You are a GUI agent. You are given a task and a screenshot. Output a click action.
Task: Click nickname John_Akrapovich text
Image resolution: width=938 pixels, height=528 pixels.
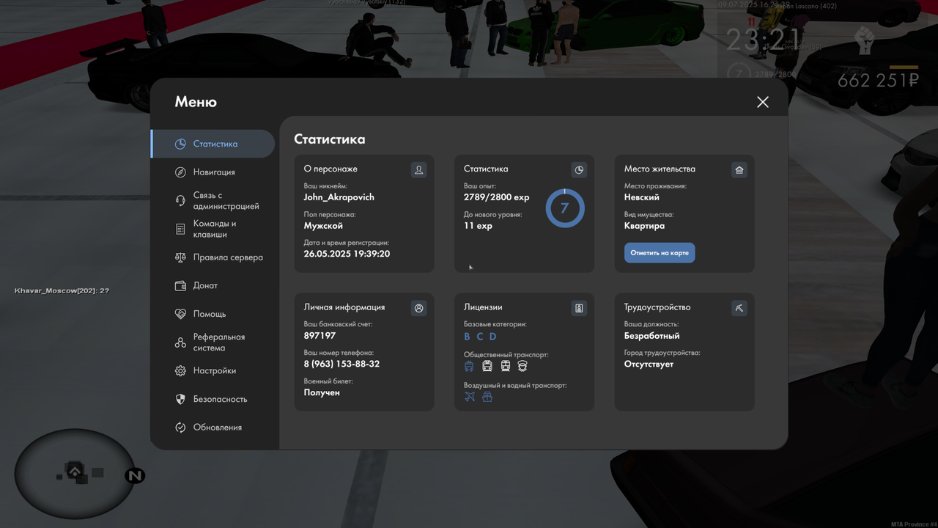339,197
